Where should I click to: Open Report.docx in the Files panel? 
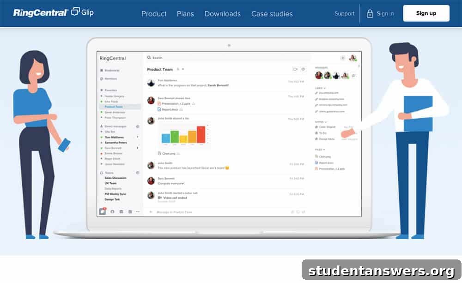coord(324,163)
